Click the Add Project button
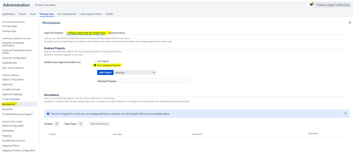 click(105, 73)
